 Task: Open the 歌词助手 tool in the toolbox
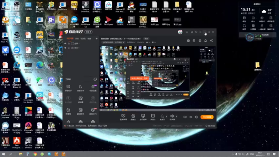(x=81, y=111)
